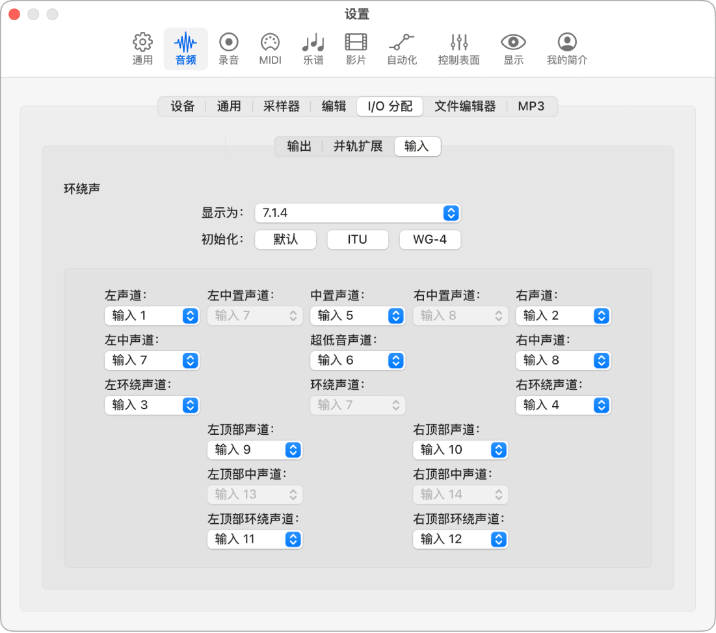
Task: Select the Audio settings waveform icon
Action: point(185,49)
